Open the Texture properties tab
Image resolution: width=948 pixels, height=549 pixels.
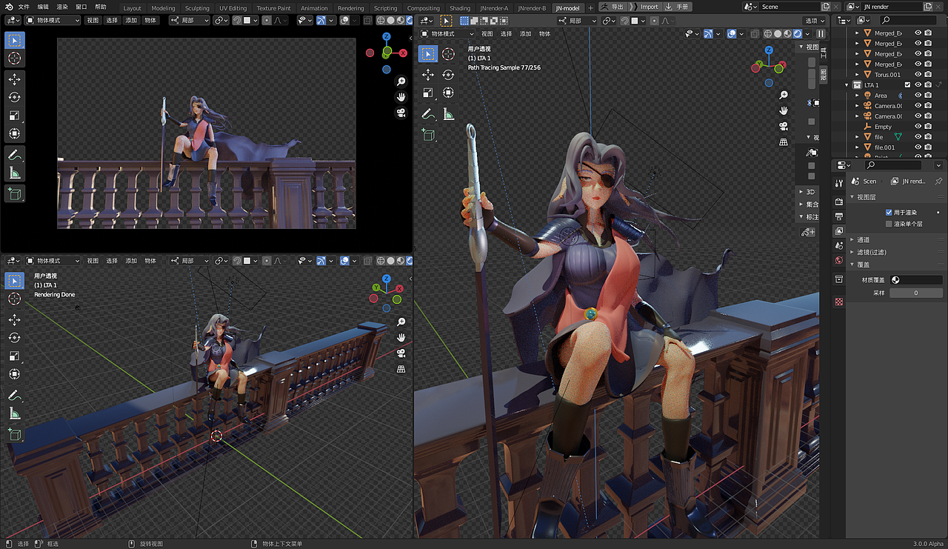pos(838,302)
